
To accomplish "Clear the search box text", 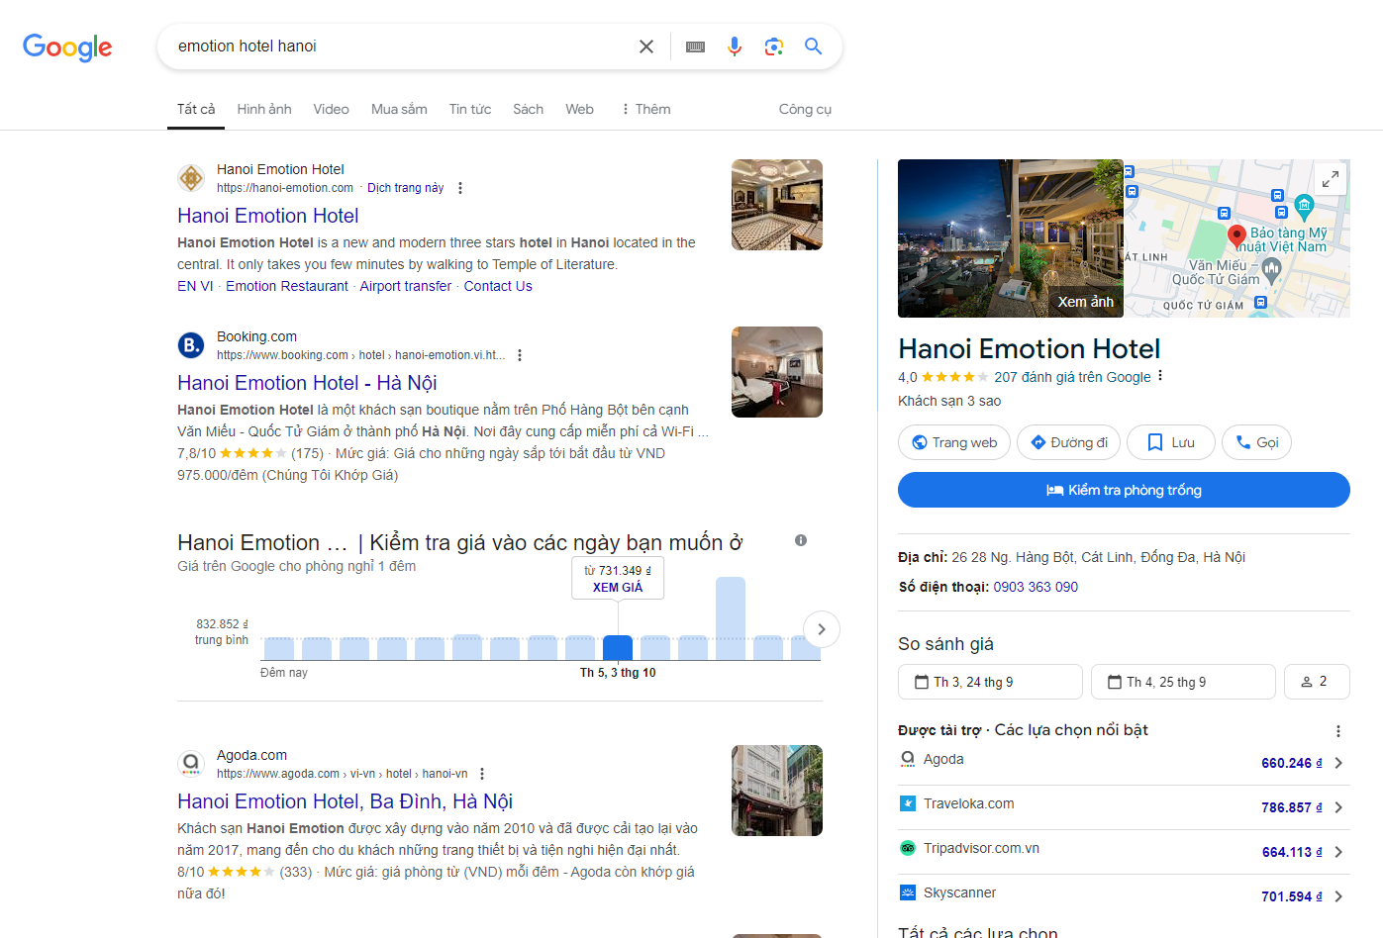I will click(x=646, y=47).
